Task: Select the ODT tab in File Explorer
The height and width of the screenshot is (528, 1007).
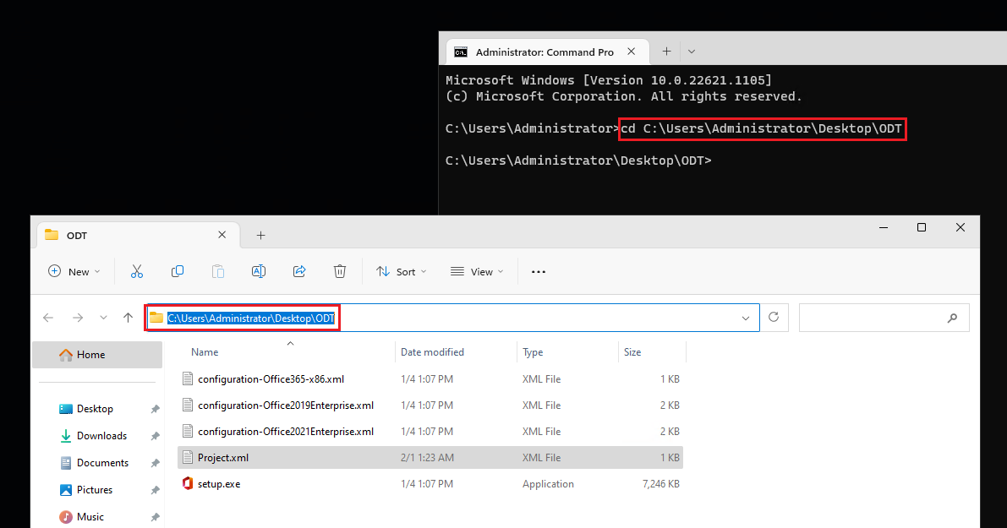Action: [x=139, y=235]
